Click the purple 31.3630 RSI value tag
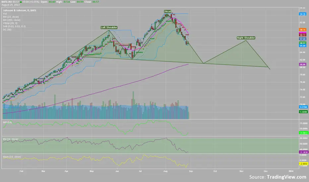 coord(303,152)
